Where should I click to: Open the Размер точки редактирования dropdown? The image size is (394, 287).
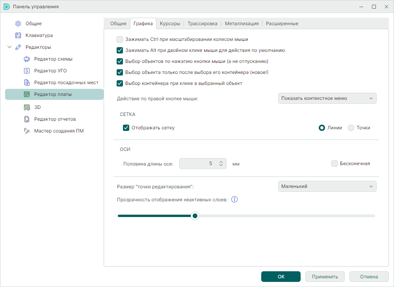pyautogui.click(x=327, y=186)
